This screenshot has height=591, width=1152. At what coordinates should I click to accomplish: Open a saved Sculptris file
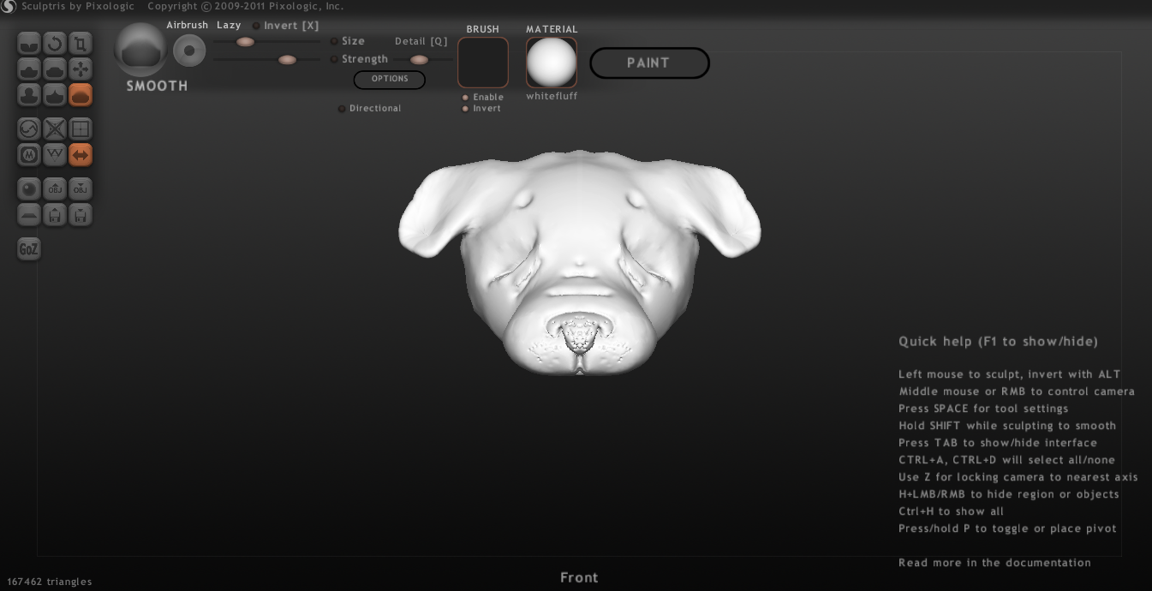pyautogui.click(x=55, y=215)
